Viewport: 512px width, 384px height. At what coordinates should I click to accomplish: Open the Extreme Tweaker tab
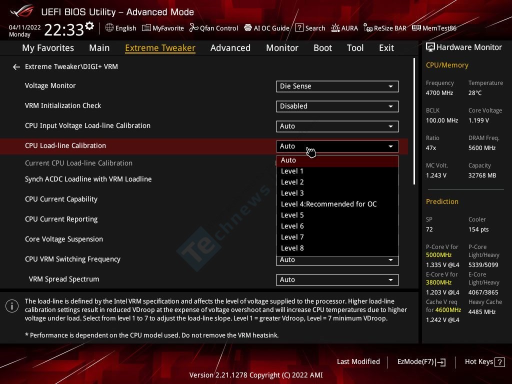pos(160,48)
